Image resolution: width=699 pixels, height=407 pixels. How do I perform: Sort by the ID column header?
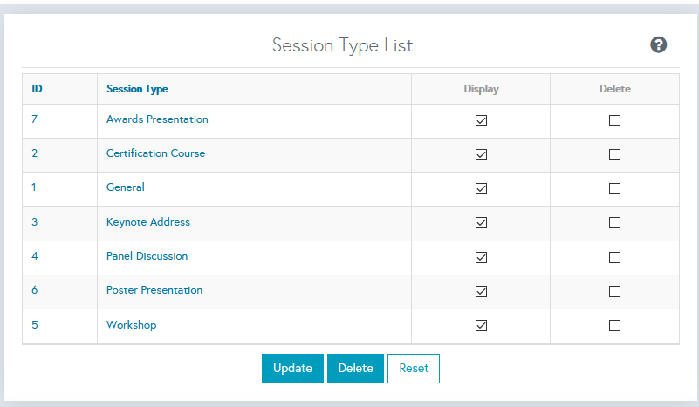[38, 89]
